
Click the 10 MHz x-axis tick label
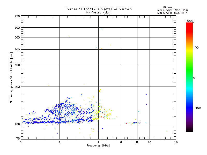pos(150,142)
